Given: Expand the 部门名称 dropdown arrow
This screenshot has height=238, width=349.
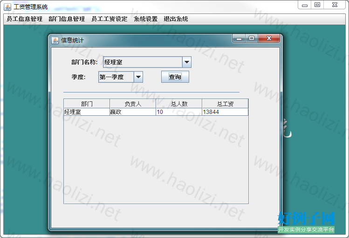Looking at the screenshot, I should pyautogui.click(x=186, y=62).
